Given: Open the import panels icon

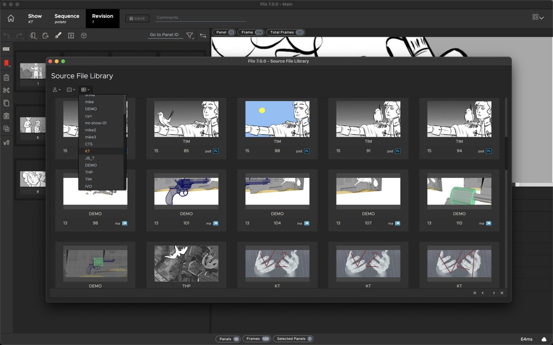Looking at the screenshot, I should 33,35.
